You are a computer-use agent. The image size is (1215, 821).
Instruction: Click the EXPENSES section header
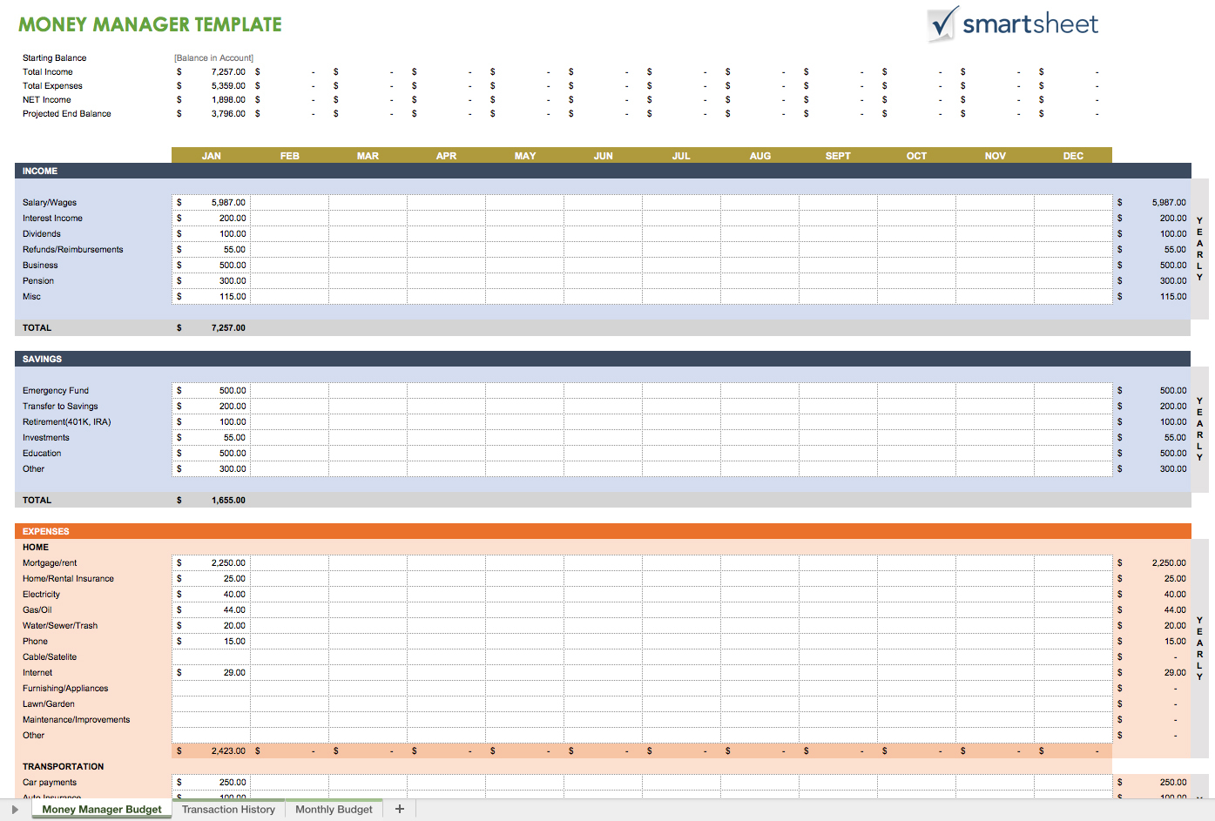(x=45, y=531)
